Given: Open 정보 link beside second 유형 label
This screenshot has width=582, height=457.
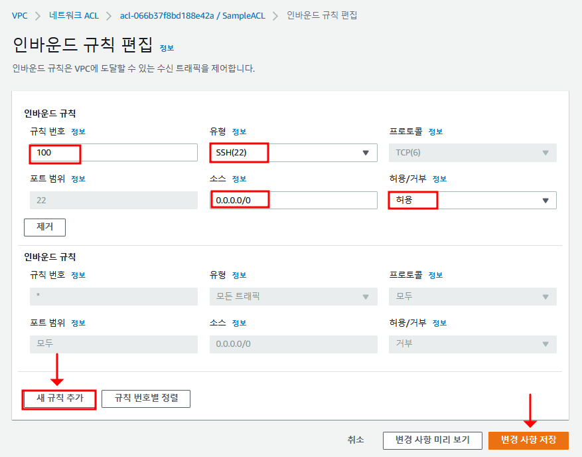Looking at the screenshot, I should [x=239, y=275].
